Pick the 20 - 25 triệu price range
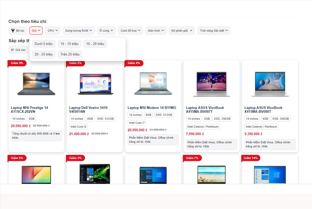The height and width of the screenshot is (209, 312). (x=44, y=55)
